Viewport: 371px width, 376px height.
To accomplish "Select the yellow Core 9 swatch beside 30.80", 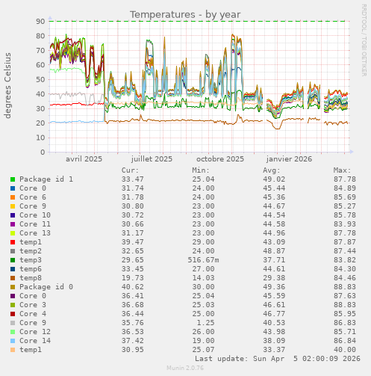I will pyautogui.click(x=13, y=206).
